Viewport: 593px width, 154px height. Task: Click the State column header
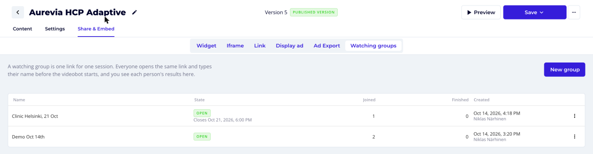coord(200,100)
